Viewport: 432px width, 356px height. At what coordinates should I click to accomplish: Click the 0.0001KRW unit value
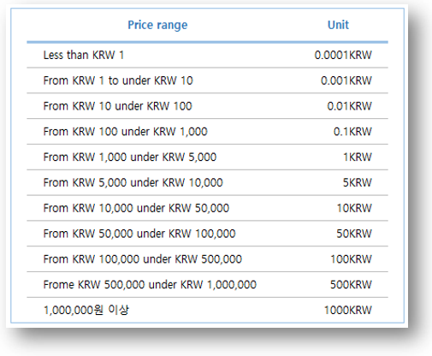(343, 55)
